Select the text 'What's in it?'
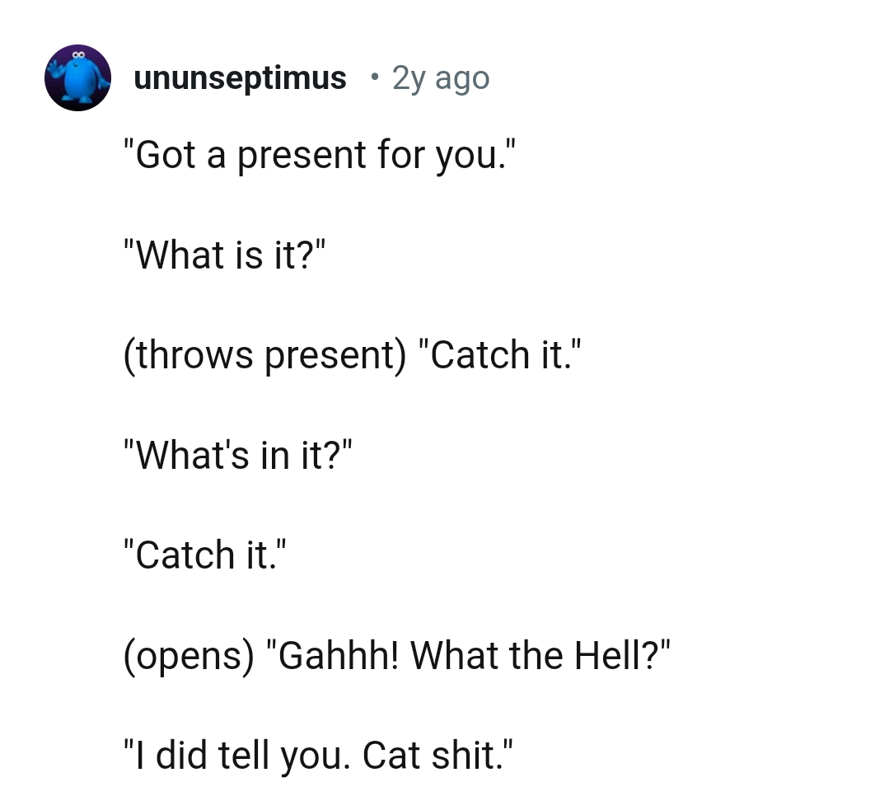 tap(237, 454)
